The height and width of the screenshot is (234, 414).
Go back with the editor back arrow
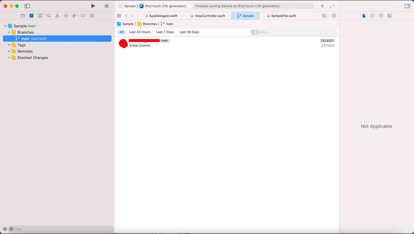(126, 16)
